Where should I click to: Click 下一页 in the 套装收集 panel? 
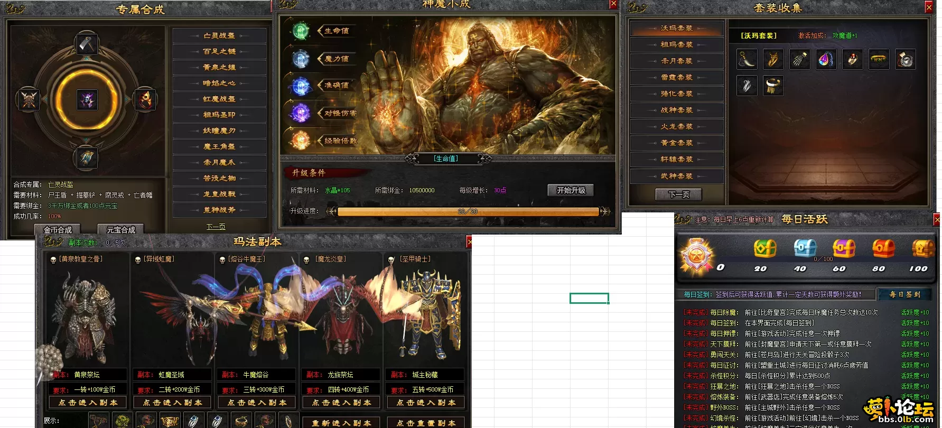[679, 194]
